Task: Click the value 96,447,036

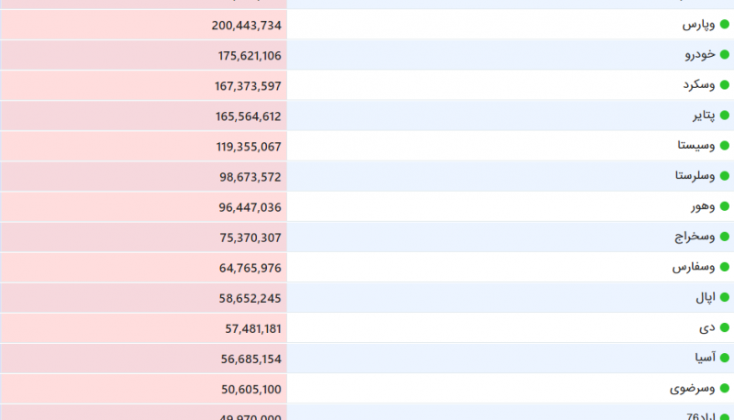Action: tap(250, 207)
